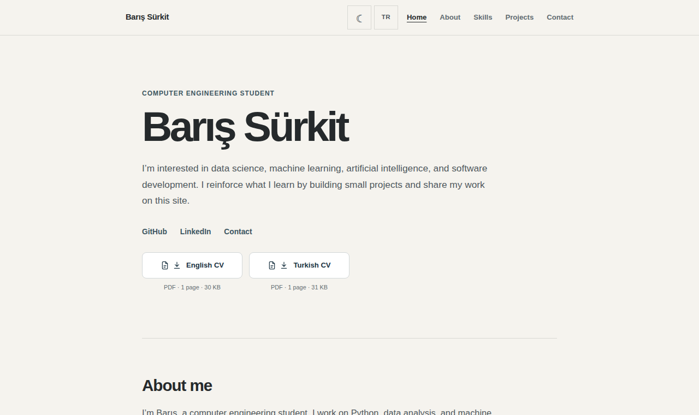Navigate to Projects in the header
Screen dimensions: 699x415
519,17
